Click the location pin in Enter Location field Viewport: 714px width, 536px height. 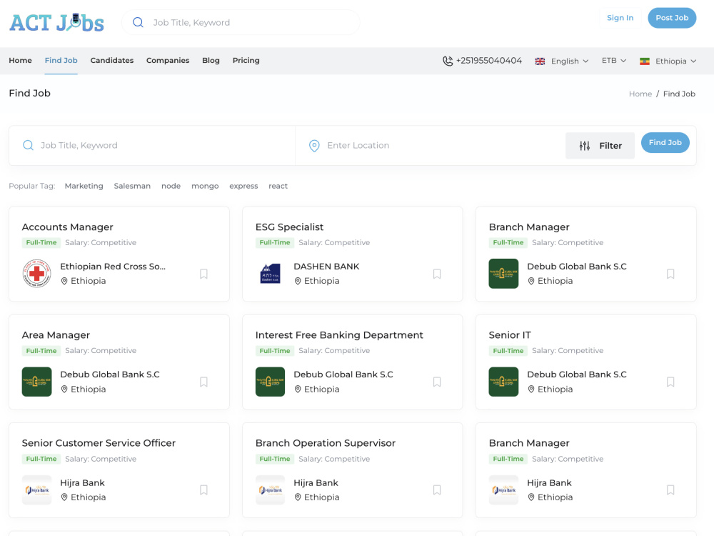coord(314,145)
